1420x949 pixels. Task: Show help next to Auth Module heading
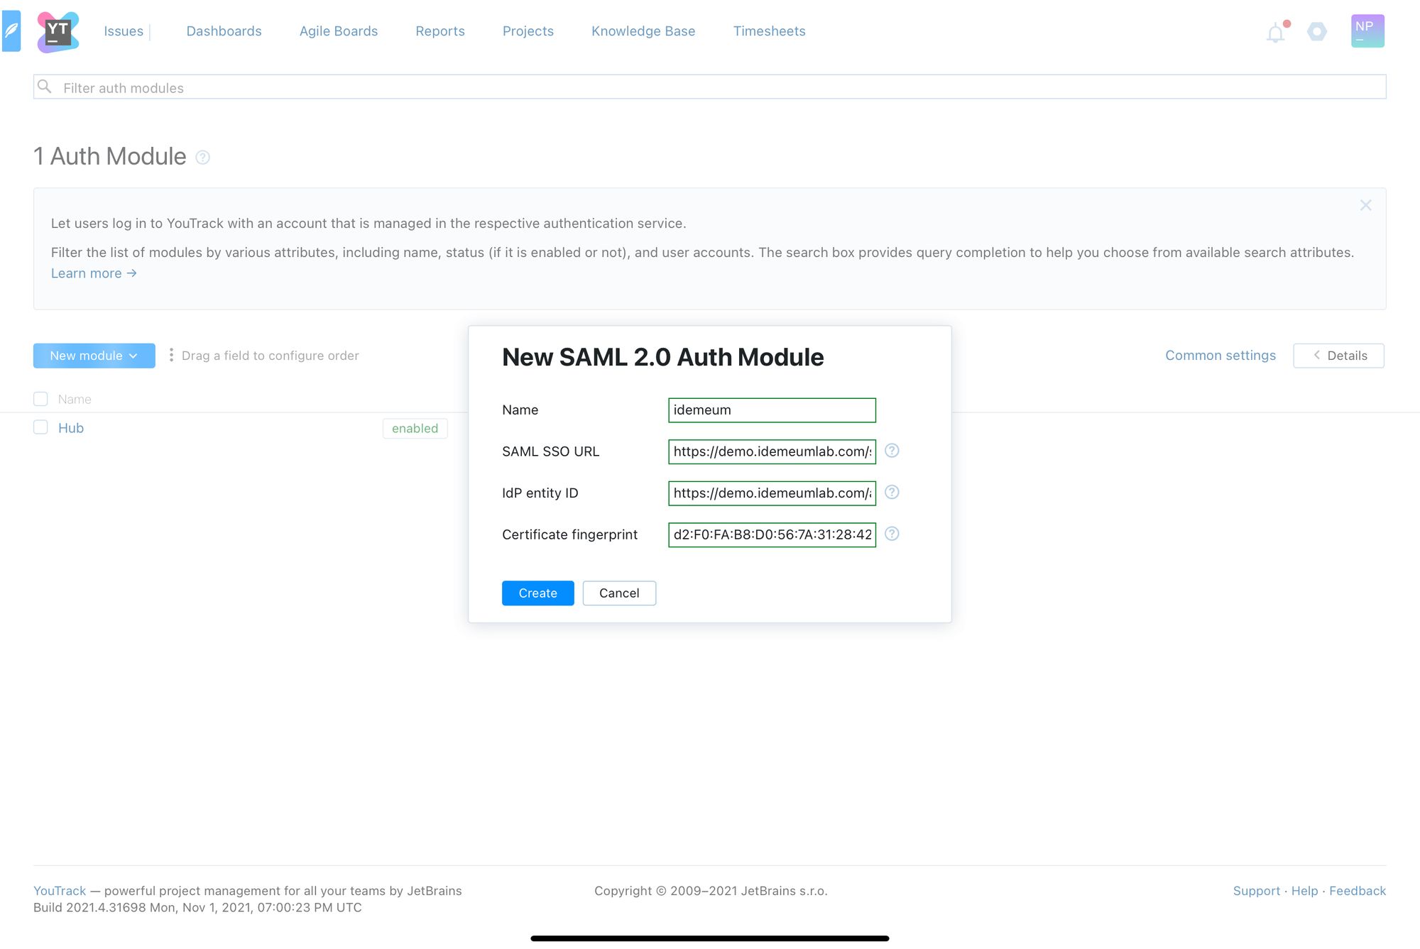point(202,158)
